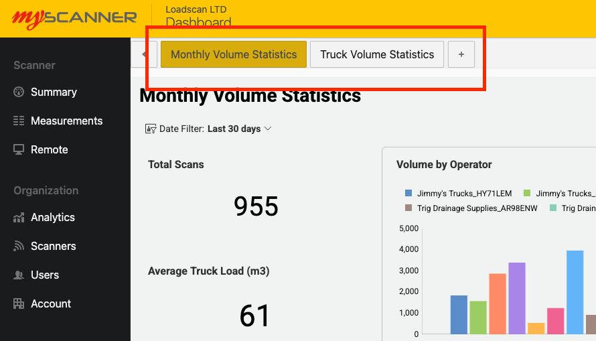596x341 pixels.
Task: Click the dropdown chevron beside Last 30 days
Action: click(x=268, y=129)
